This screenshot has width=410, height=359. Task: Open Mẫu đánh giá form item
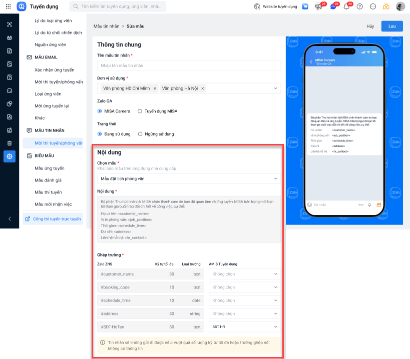(x=48, y=180)
